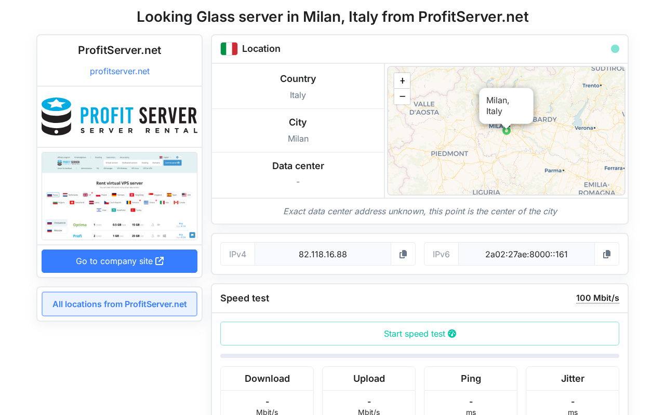665x415 pixels.
Task: Click the green status indicator dot
Action: pyautogui.click(x=615, y=49)
